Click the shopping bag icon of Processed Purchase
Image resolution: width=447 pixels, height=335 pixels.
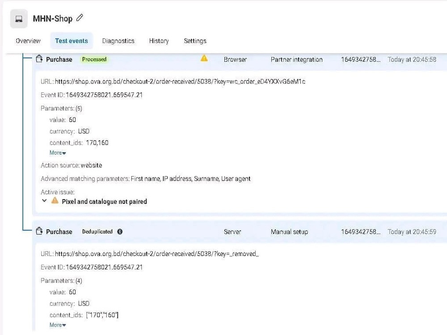tap(39, 59)
